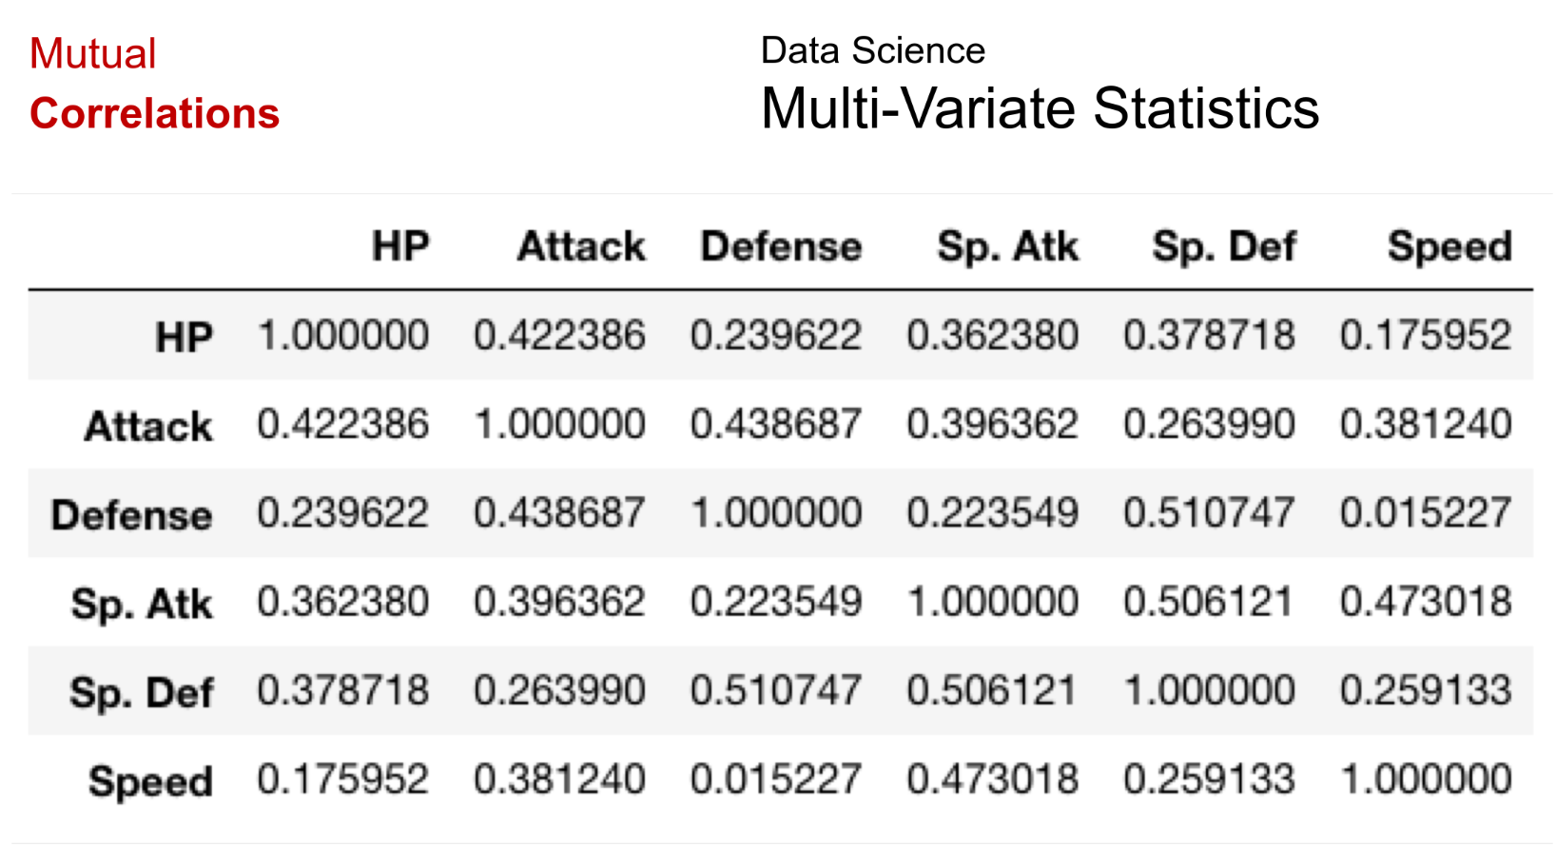Select the "Sp. Def" column header
Viewport: 1556px width, 847px height.
pos(1224,246)
